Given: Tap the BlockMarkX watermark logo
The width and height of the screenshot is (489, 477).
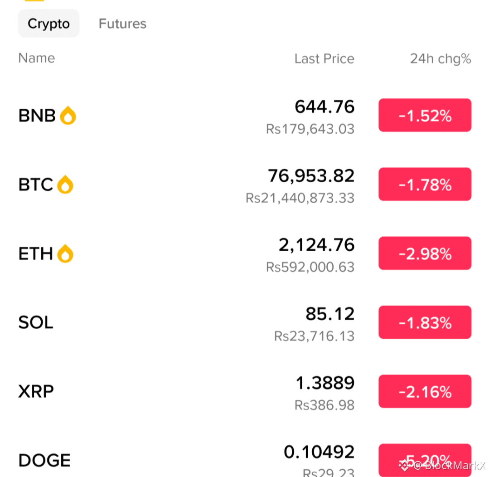Looking at the screenshot, I should (405, 466).
